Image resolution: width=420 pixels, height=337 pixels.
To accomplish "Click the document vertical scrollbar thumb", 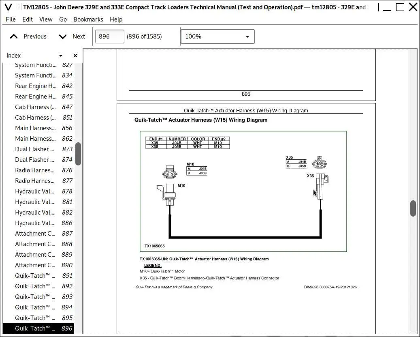I will [x=413, y=208].
